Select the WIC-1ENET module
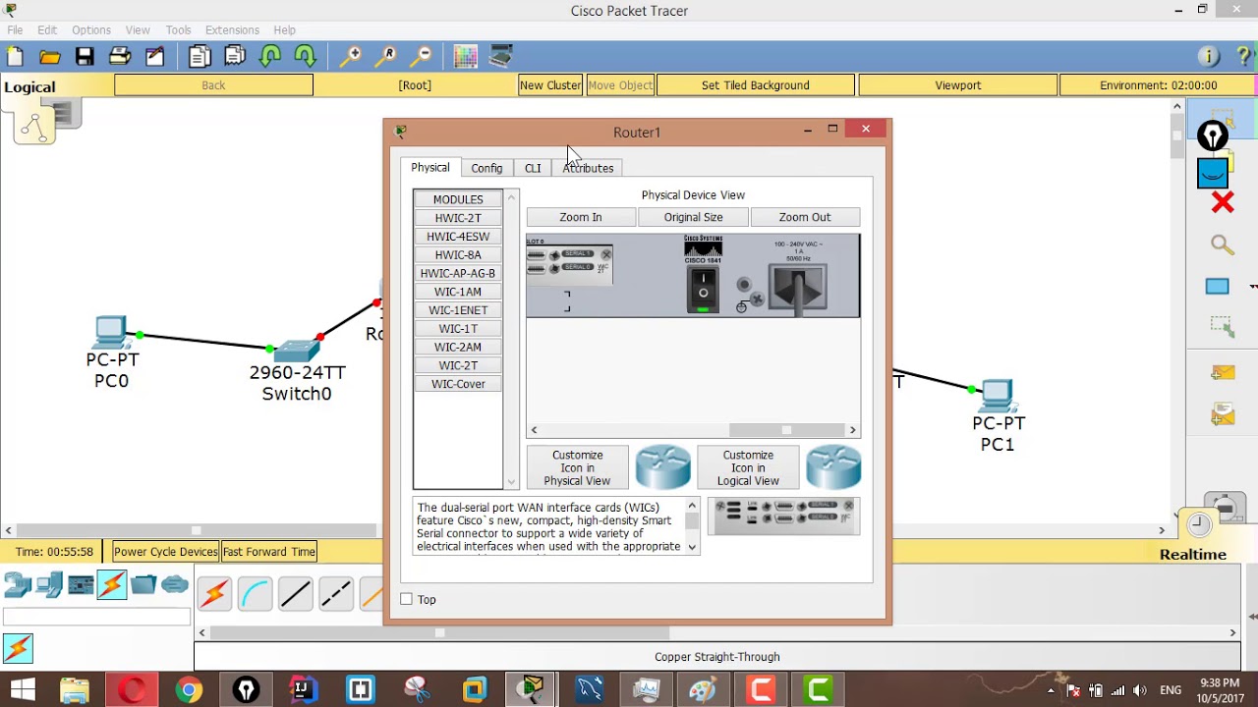 pyautogui.click(x=458, y=310)
